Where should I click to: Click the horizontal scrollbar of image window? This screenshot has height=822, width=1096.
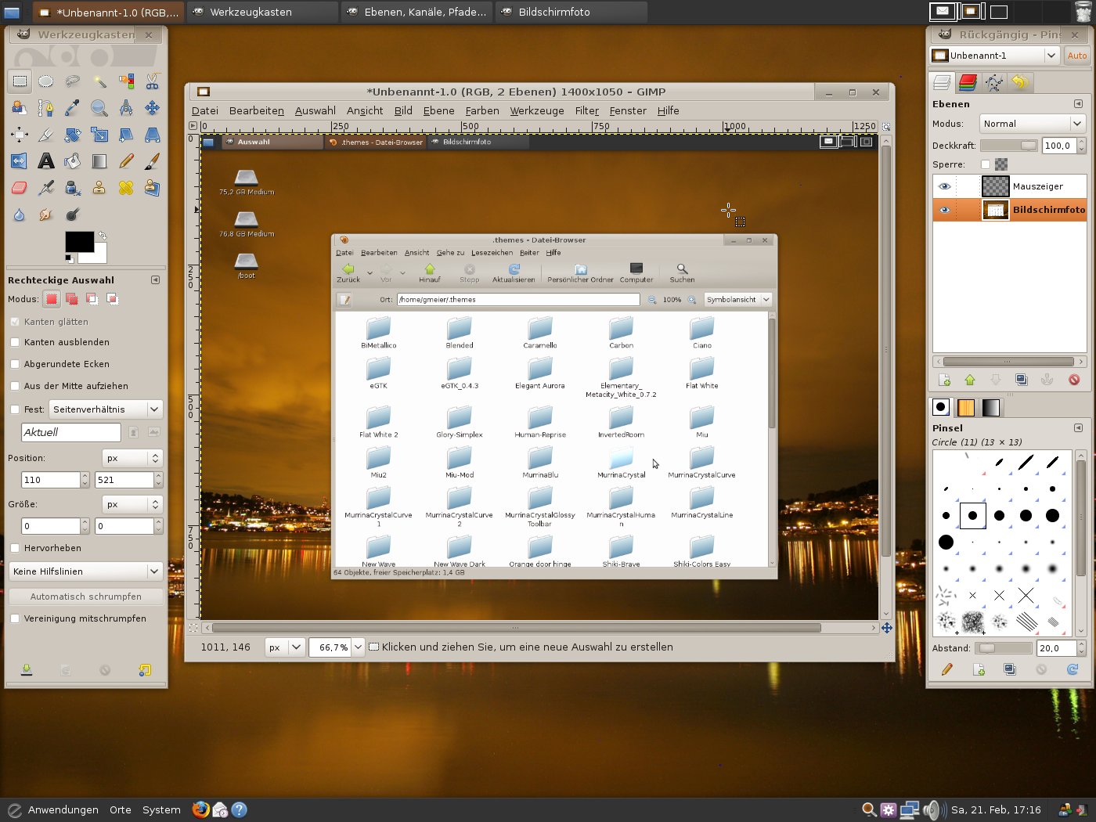pos(517,628)
